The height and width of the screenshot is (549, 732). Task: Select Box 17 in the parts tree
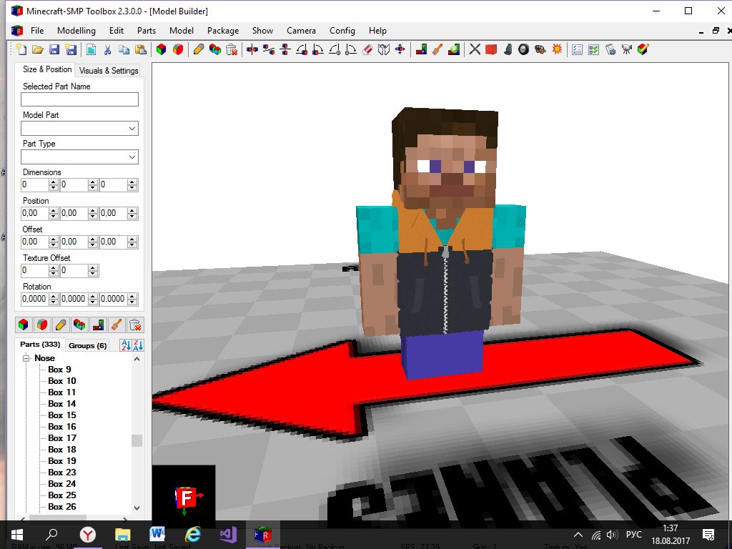(62, 438)
